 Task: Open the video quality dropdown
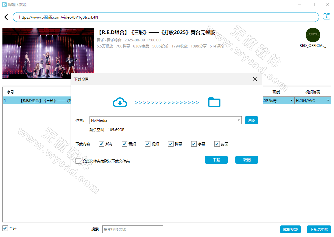[291, 101]
